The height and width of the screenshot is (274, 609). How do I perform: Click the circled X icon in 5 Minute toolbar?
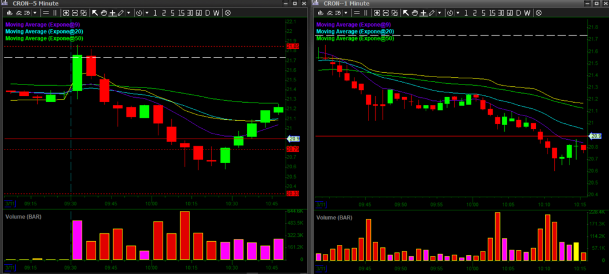pos(228,12)
